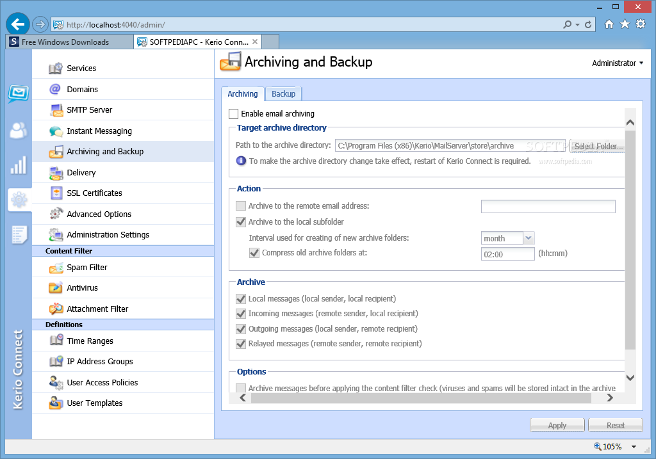Click the horizontal scrollbar left arrow
Viewport: 656px width, 459px height.
[x=243, y=398]
